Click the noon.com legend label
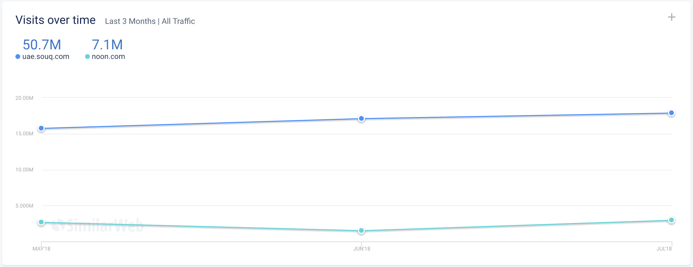 tap(108, 57)
